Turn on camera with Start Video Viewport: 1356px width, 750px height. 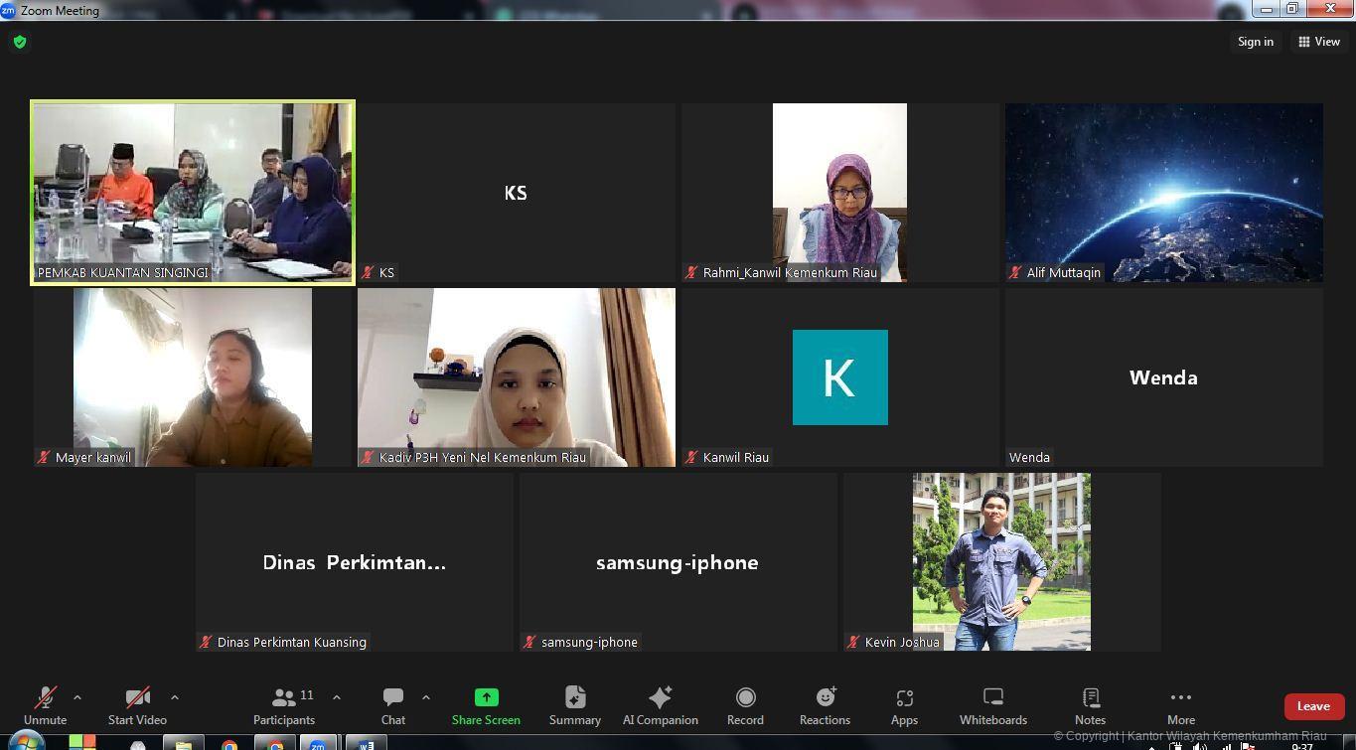pos(137,706)
